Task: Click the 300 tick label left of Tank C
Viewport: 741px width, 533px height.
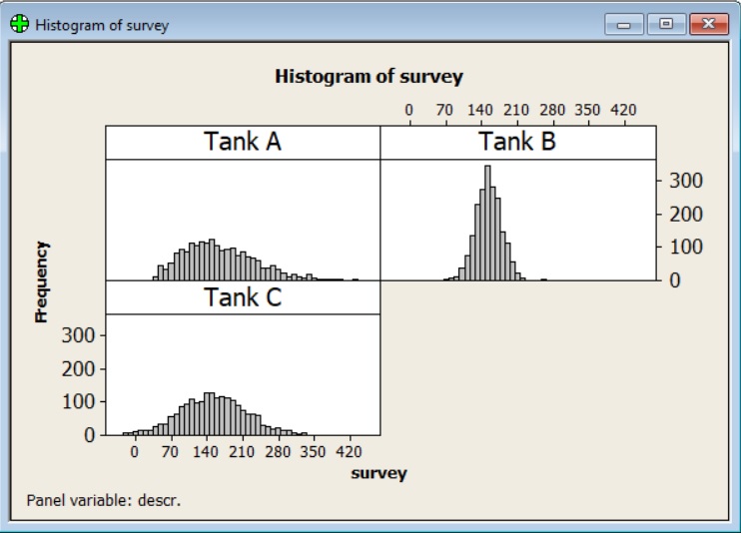Action: tap(79, 335)
